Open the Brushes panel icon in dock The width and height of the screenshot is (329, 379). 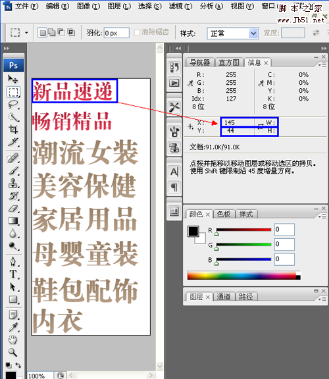tap(174, 132)
